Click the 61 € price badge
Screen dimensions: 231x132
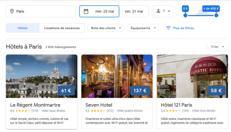[x=66, y=90]
